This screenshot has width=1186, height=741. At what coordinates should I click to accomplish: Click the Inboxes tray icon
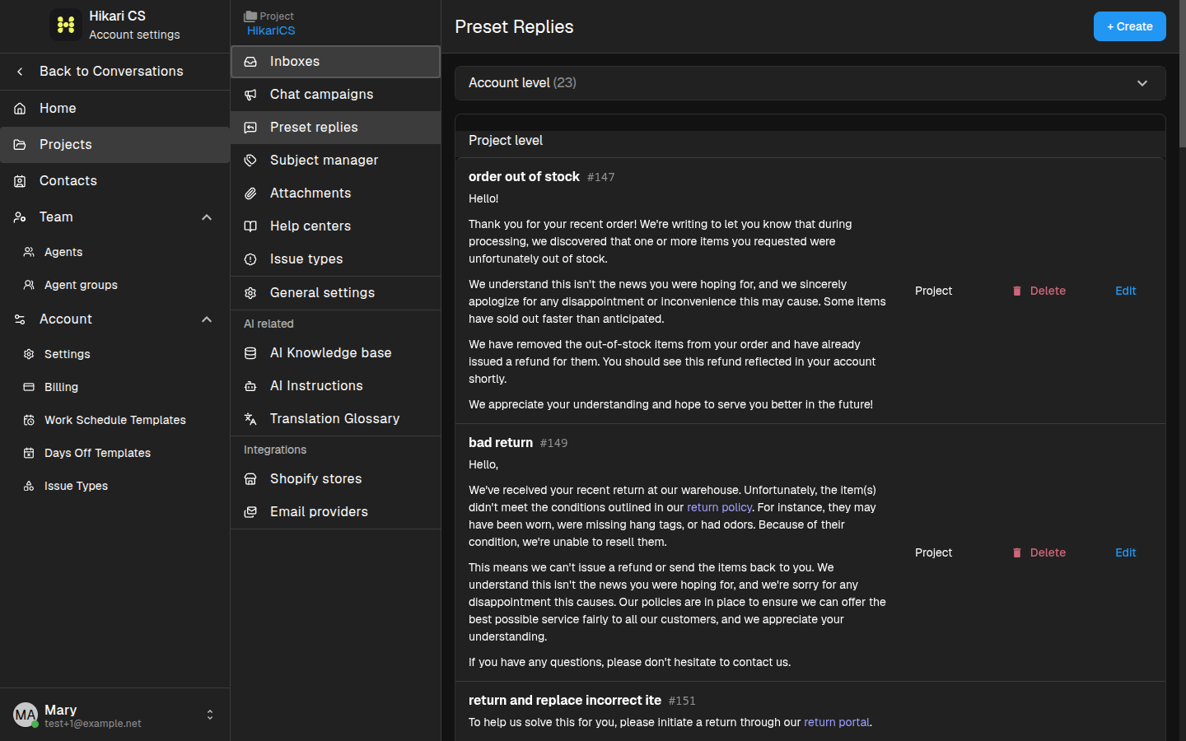pos(250,62)
